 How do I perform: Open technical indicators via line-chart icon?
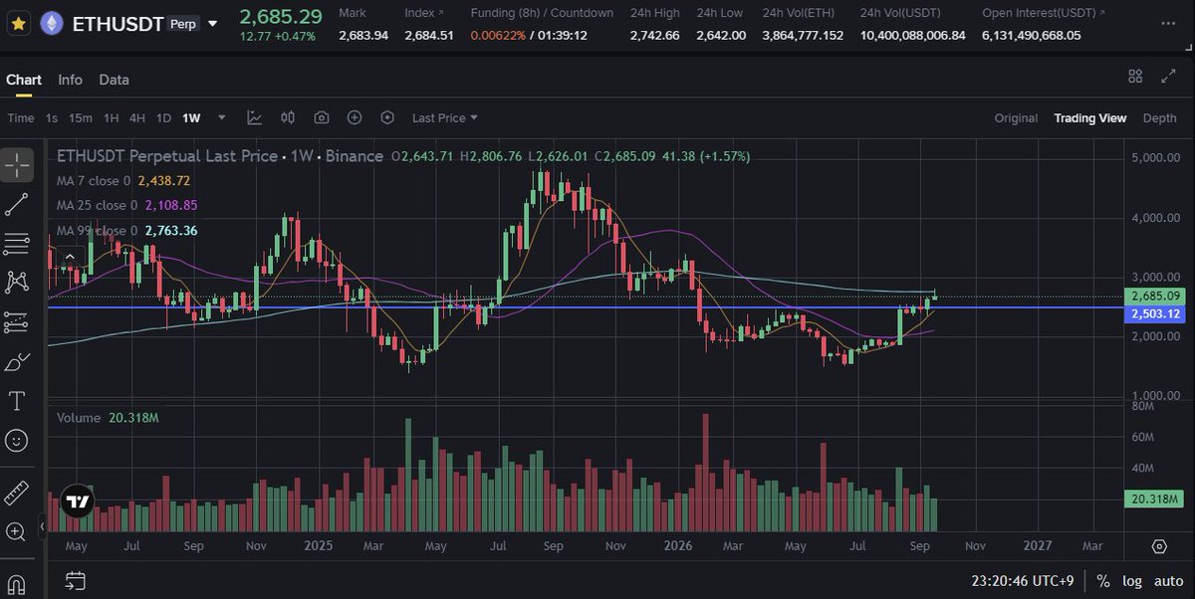point(255,117)
